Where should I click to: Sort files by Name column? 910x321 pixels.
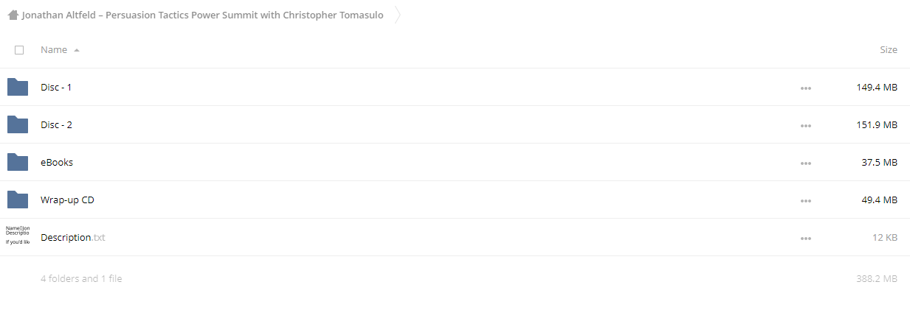[54, 49]
